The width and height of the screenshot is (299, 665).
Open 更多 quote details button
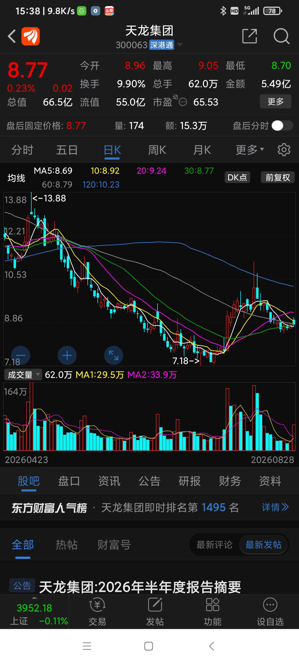point(275,101)
